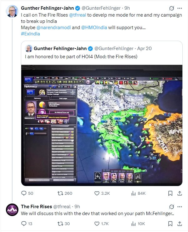Open view analytics showing 84K
The width and height of the screenshot is (188, 232).
click(133, 193)
